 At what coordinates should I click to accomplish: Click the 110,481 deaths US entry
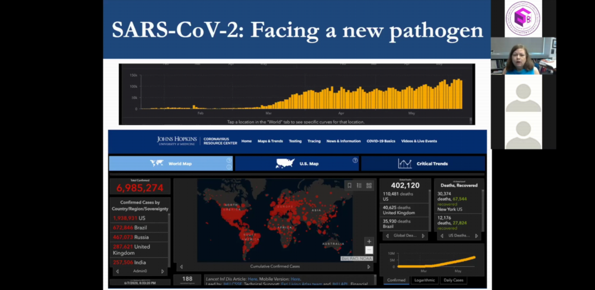coord(404,196)
